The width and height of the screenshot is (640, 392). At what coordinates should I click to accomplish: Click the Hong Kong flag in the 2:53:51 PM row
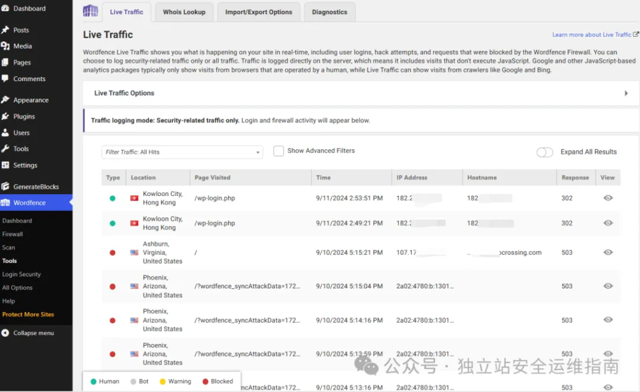pyautogui.click(x=134, y=198)
